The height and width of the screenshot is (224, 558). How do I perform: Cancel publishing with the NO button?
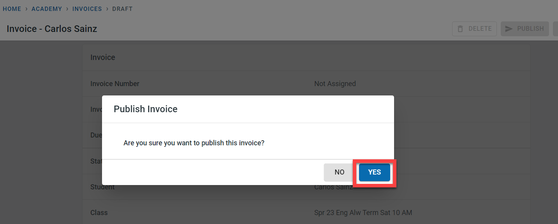tap(339, 172)
